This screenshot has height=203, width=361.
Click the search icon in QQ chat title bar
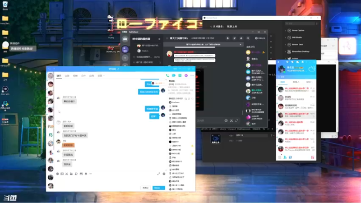tap(50, 69)
